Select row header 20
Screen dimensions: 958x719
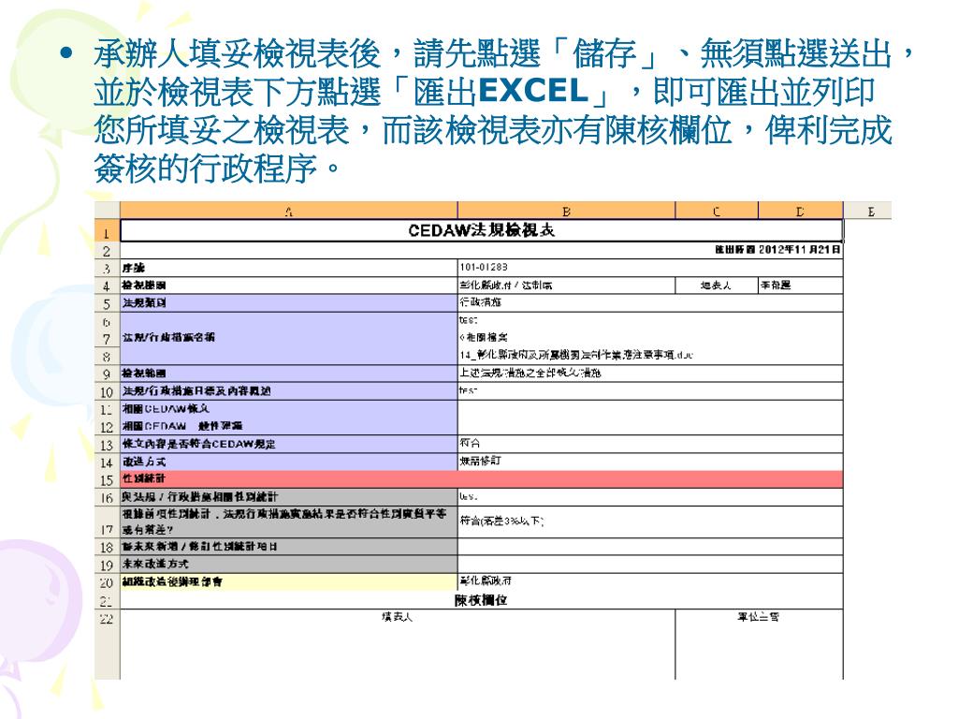pyautogui.click(x=108, y=582)
